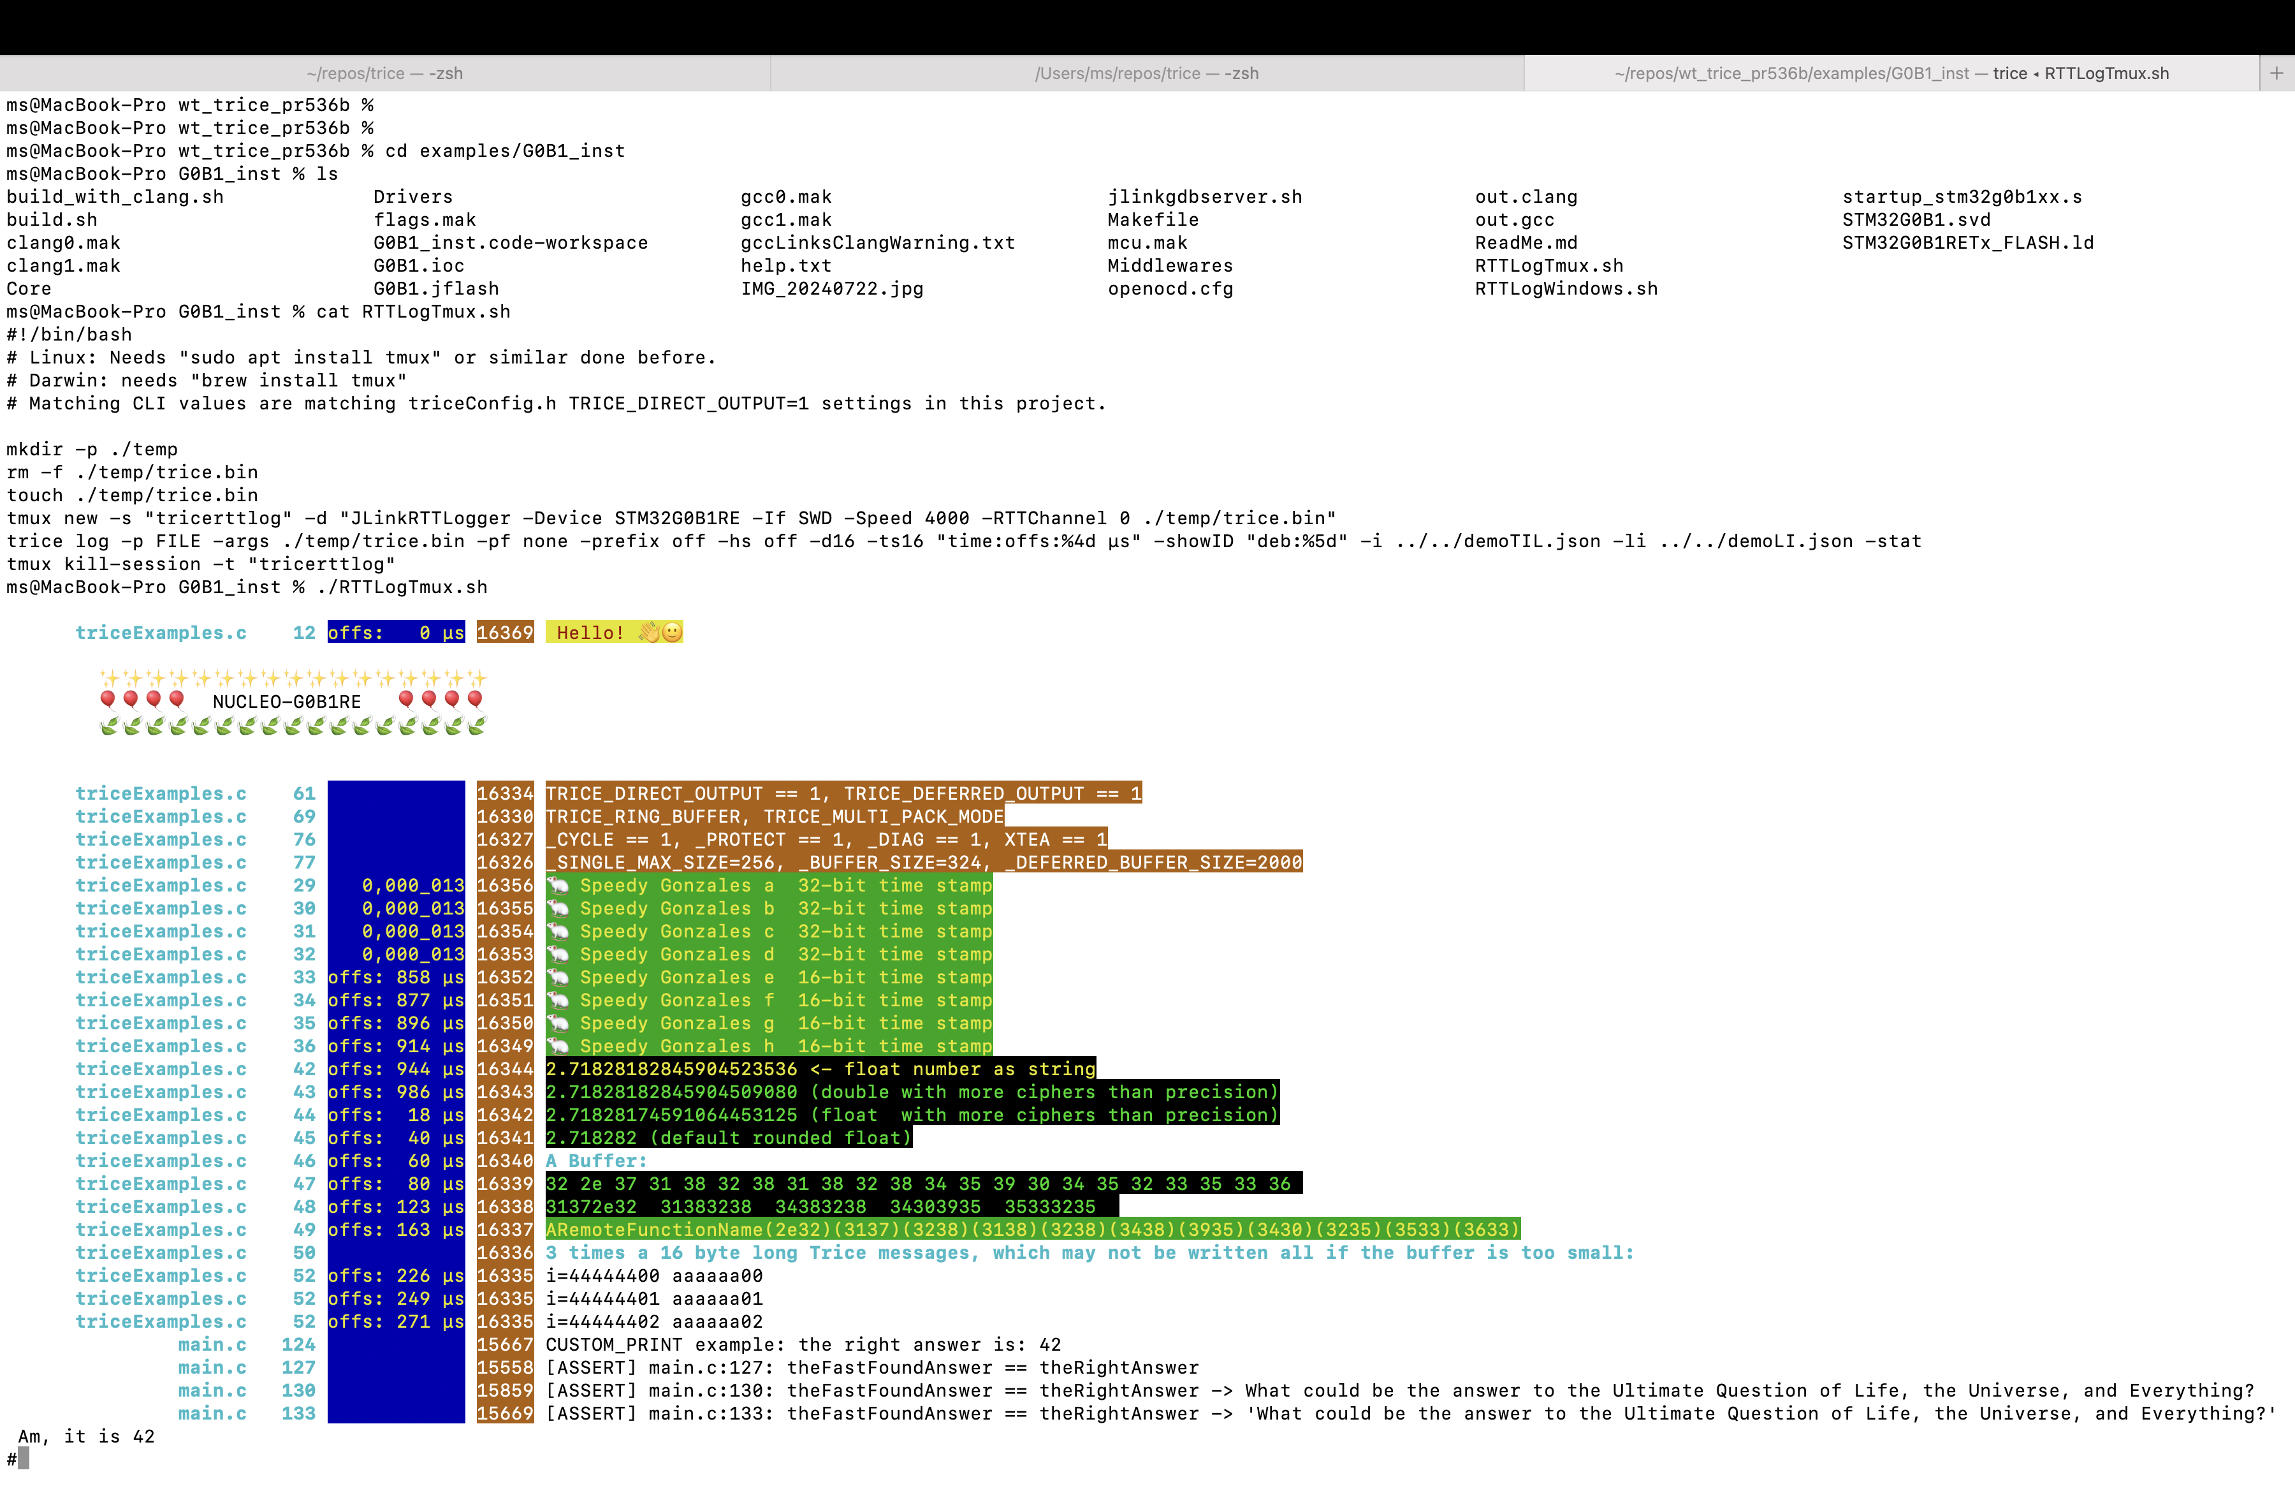Click the smiley emoji after Hello!
Viewport: 2295px width, 1491px height.
[672, 633]
